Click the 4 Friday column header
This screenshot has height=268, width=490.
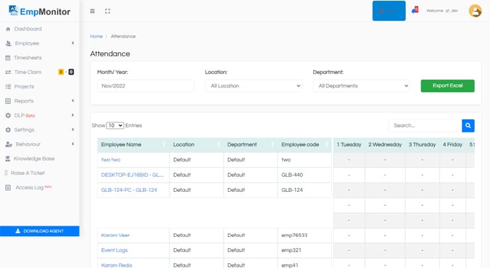coord(452,145)
